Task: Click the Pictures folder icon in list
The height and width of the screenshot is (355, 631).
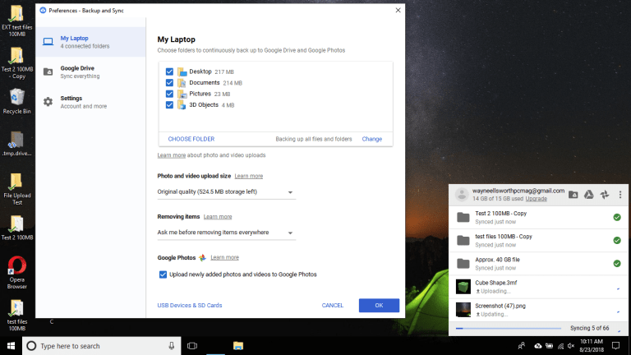Action: [x=182, y=94]
